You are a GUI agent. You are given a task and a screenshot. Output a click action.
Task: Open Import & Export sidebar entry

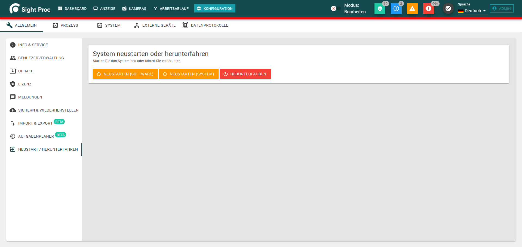point(44,123)
